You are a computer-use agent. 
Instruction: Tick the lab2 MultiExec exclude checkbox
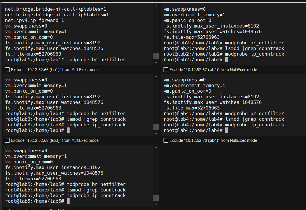[x=166, y=70]
